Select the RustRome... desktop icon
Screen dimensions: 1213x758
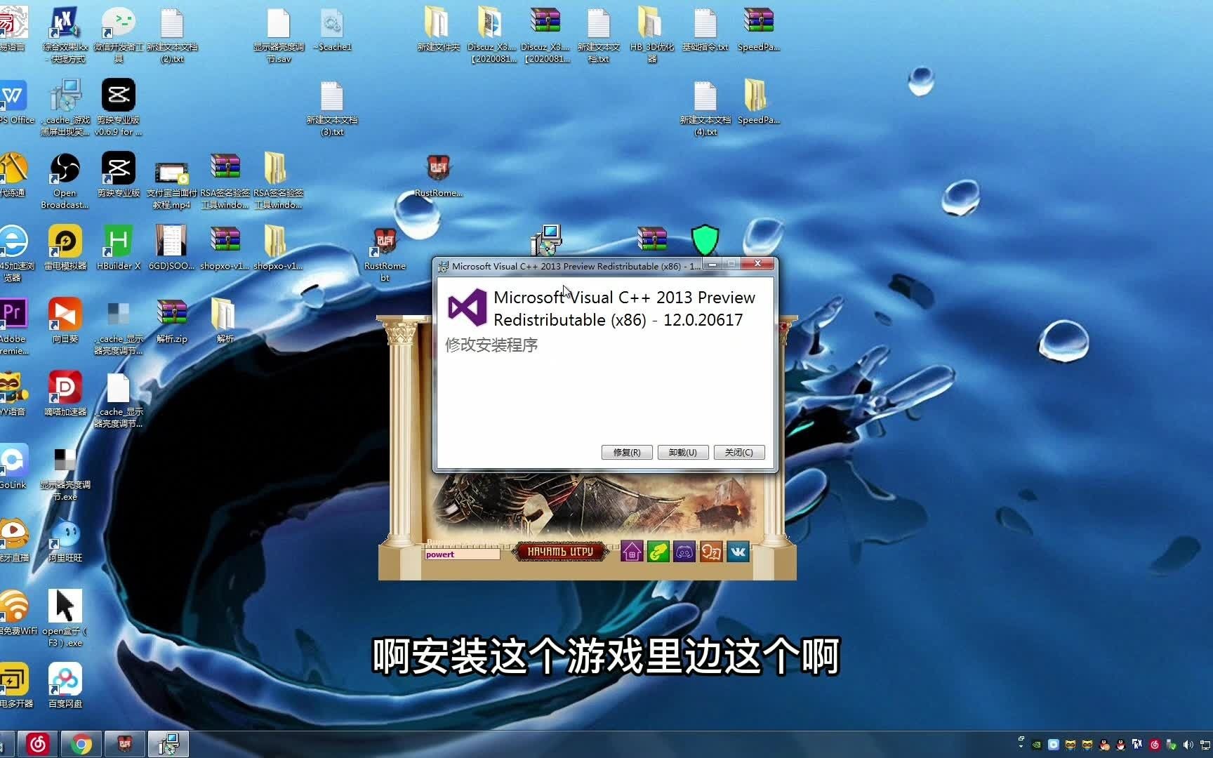click(x=438, y=175)
